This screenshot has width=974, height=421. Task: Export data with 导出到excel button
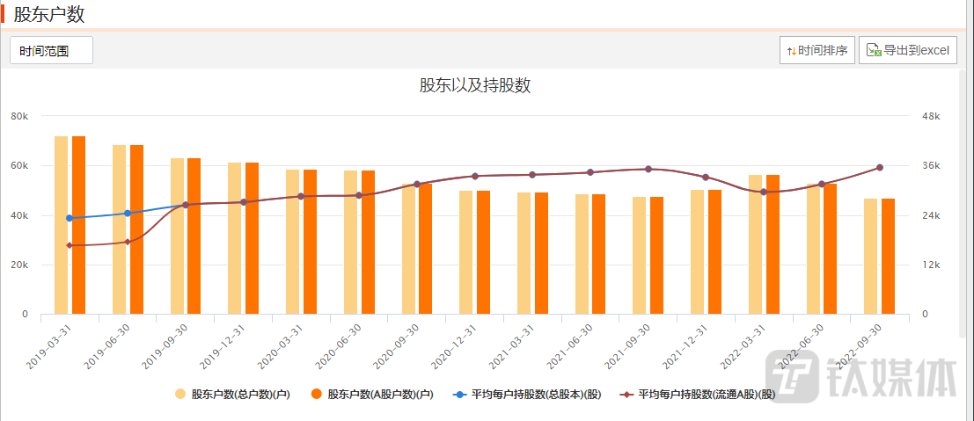point(907,50)
